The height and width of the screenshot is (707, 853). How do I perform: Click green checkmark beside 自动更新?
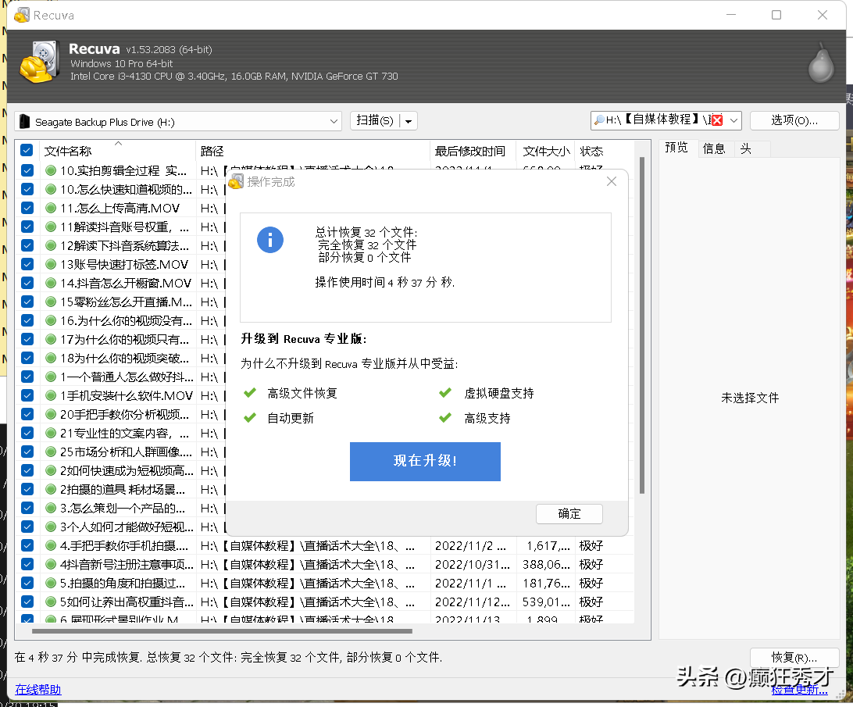[x=250, y=418]
